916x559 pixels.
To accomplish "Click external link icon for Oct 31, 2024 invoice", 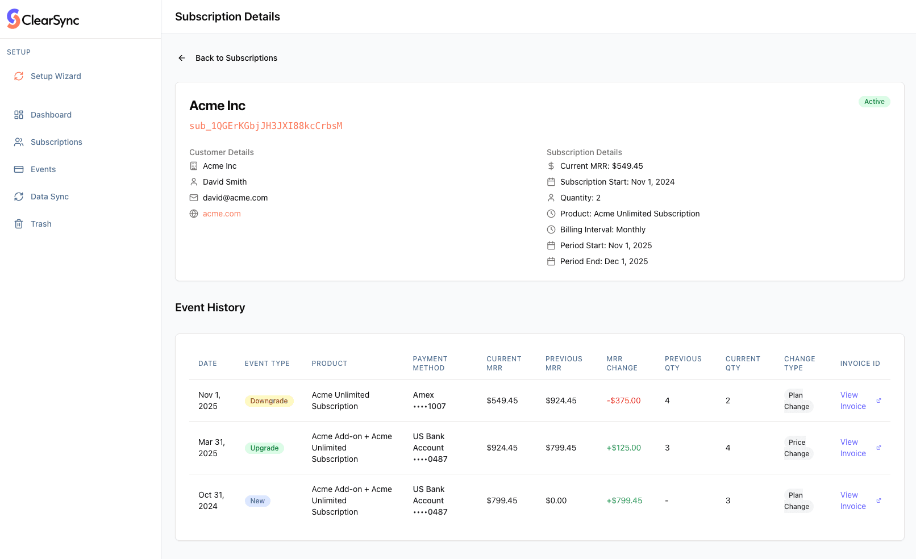I will pos(878,500).
